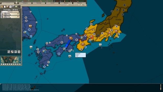
Task: Click the blue airbase icon on southwest Shikoku
Action: 59,54
